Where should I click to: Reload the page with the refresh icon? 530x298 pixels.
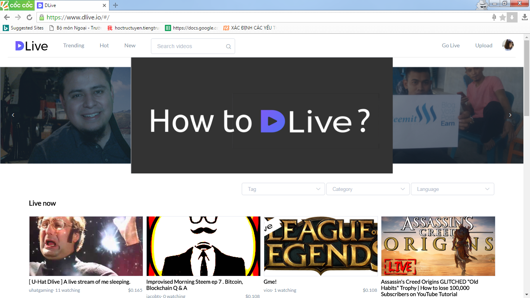29,17
